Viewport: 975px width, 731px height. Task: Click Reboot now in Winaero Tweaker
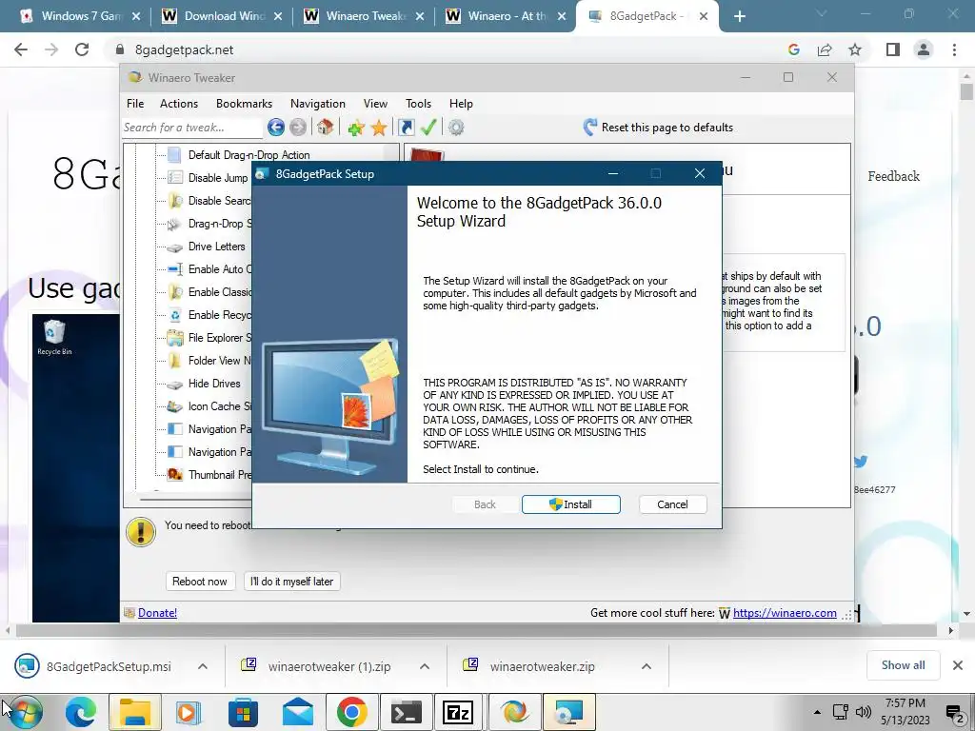200,582
